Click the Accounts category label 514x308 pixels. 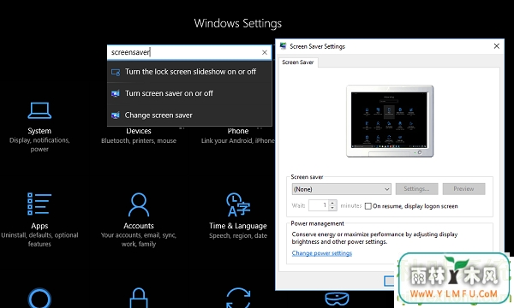point(139,226)
